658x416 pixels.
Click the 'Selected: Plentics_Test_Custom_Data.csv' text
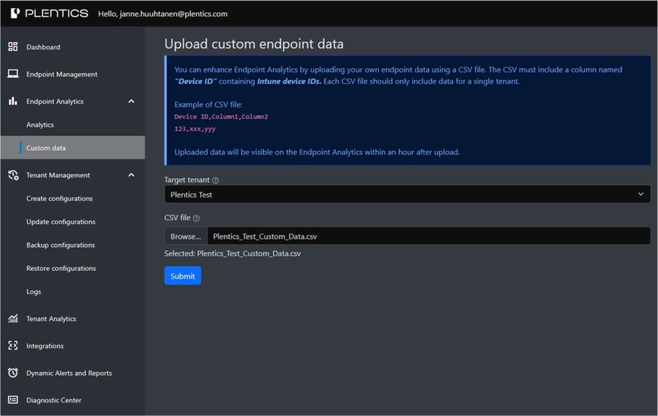233,254
